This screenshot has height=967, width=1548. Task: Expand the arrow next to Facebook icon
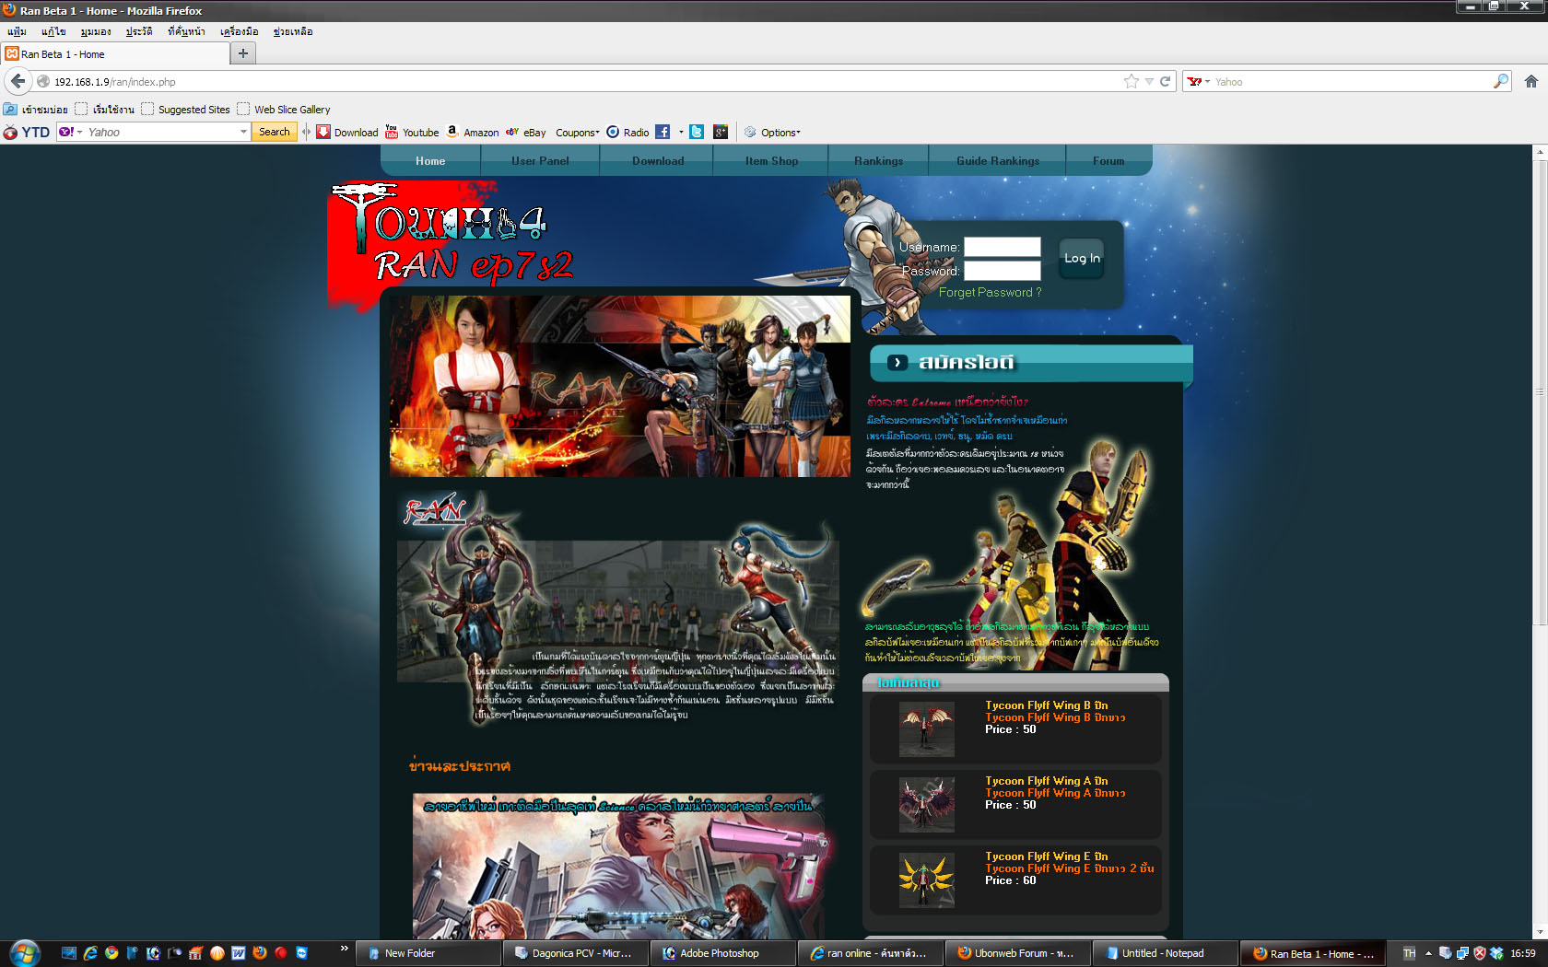[x=681, y=132]
